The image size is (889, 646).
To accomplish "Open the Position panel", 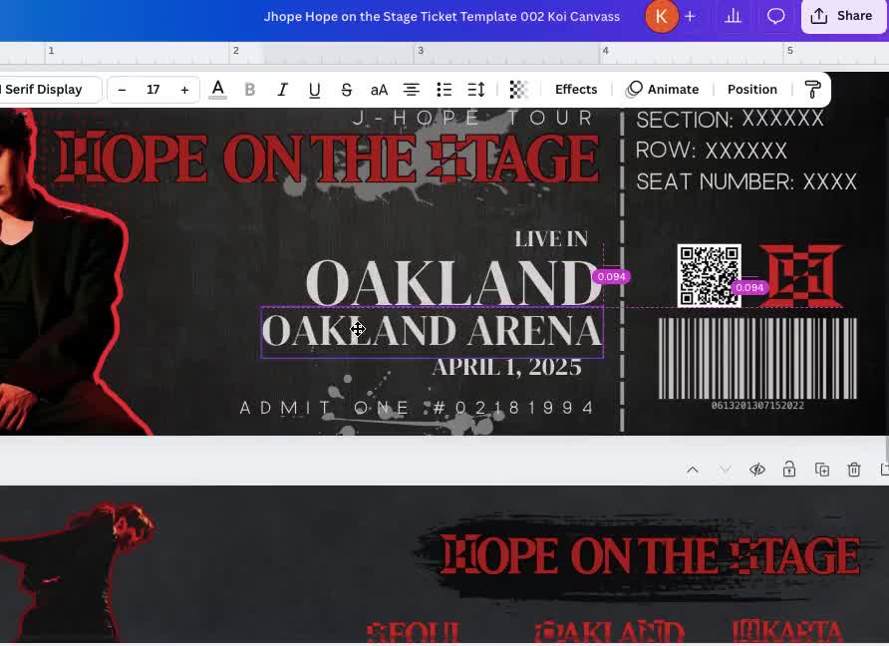I will [751, 90].
